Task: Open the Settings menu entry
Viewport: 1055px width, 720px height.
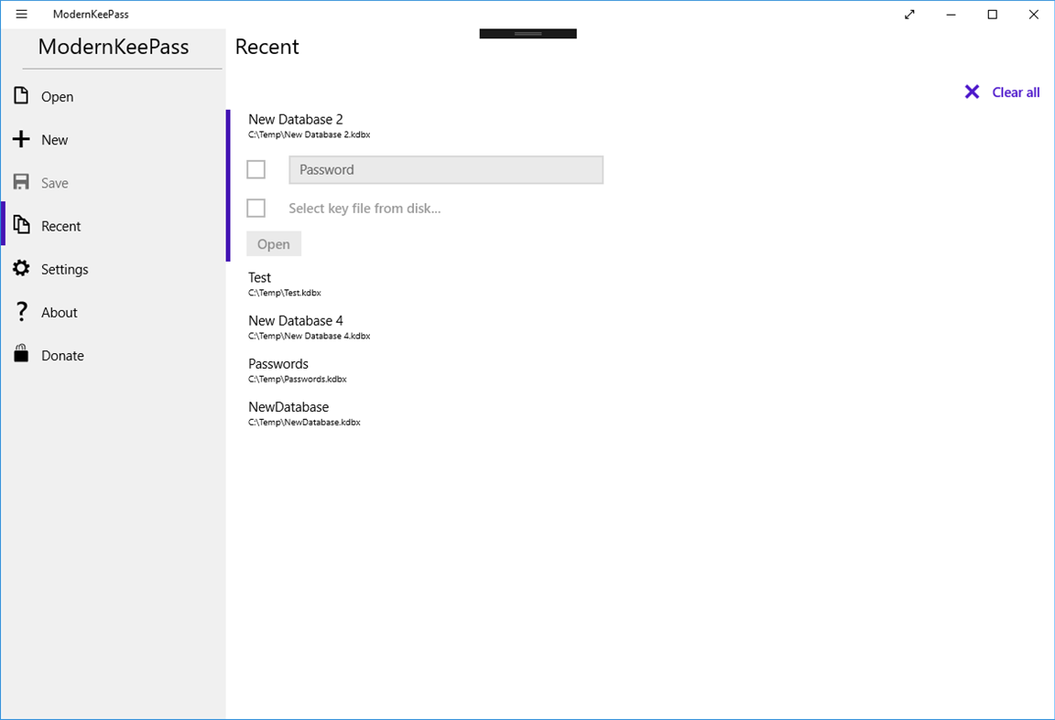Action: pos(64,268)
